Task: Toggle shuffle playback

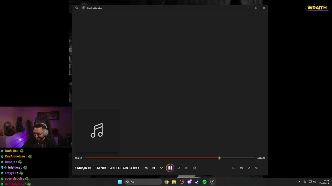Action: point(146,168)
